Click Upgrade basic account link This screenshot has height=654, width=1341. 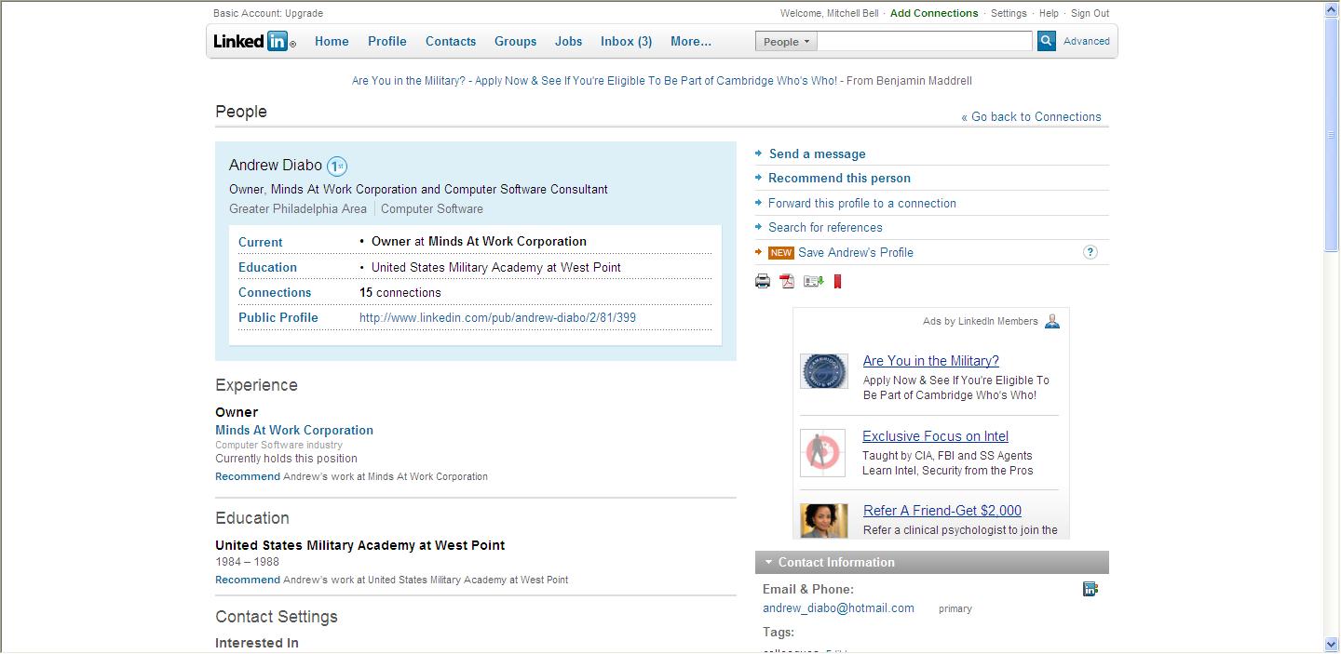click(x=304, y=13)
